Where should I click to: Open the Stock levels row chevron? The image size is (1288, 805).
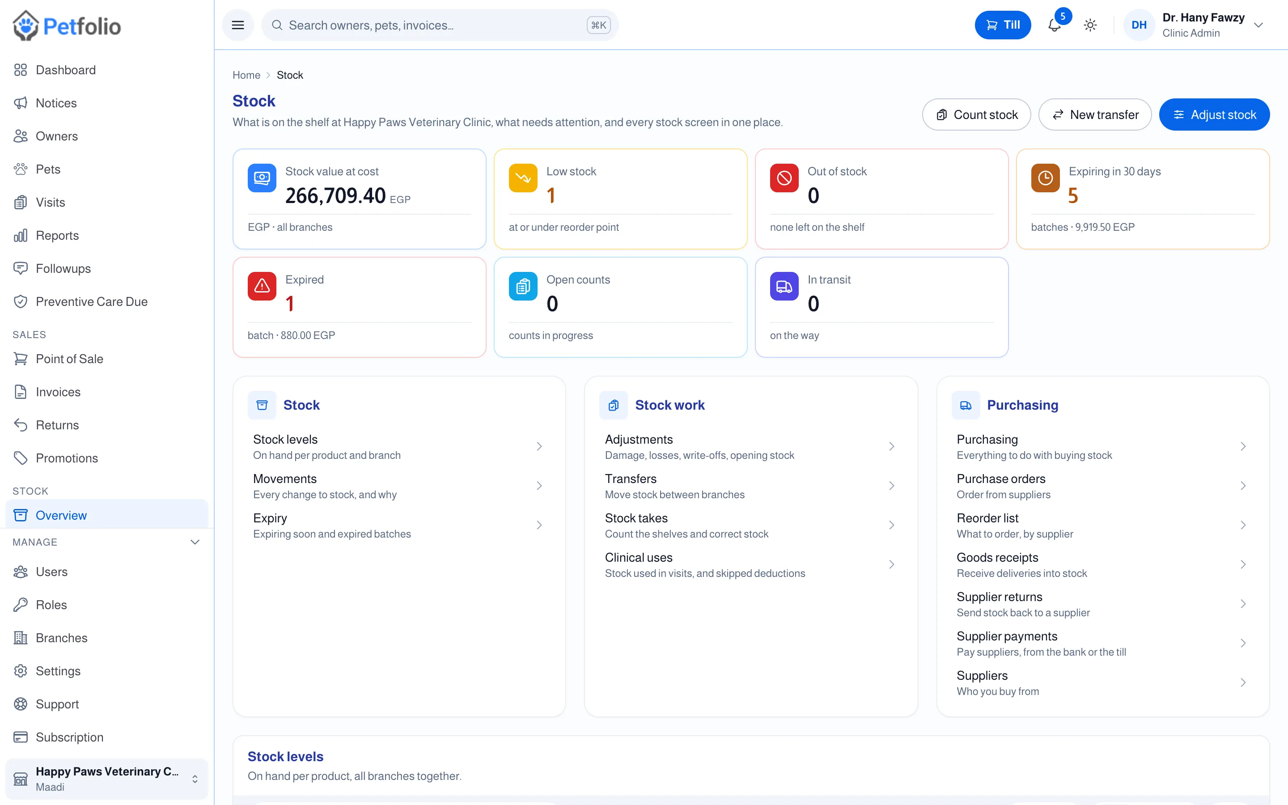coord(539,446)
